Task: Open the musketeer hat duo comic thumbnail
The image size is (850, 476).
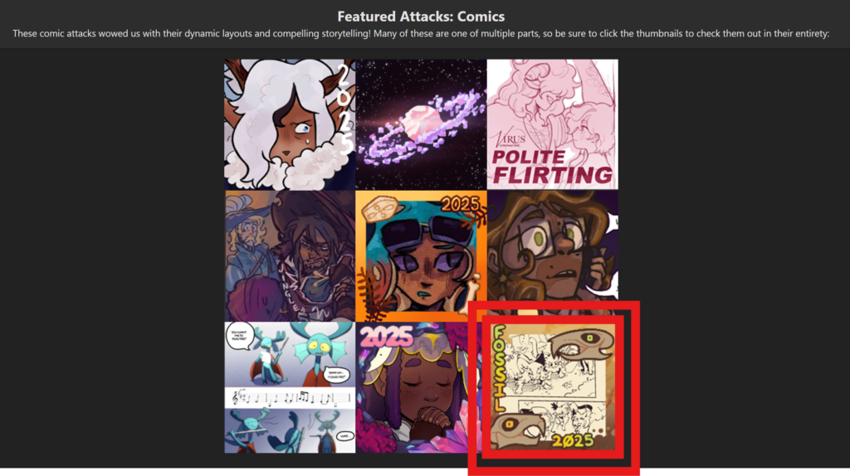Action: click(x=290, y=255)
